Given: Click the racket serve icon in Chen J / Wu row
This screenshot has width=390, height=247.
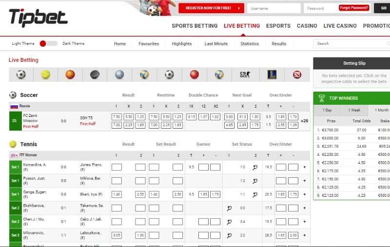Looking at the screenshot, I should click(229, 222).
